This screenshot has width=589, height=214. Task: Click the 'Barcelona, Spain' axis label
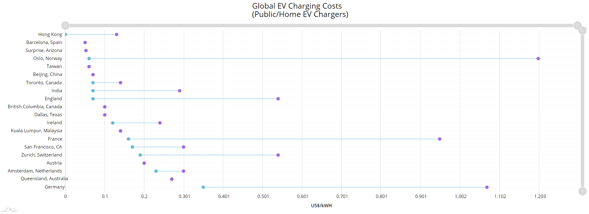(x=44, y=42)
